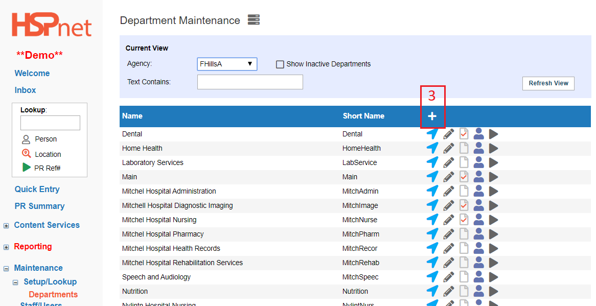This screenshot has height=306, width=596.
Task: Click 'Mitchell Hospital Diagnostic Imaging' name cell
Action: pyautogui.click(x=177, y=205)
